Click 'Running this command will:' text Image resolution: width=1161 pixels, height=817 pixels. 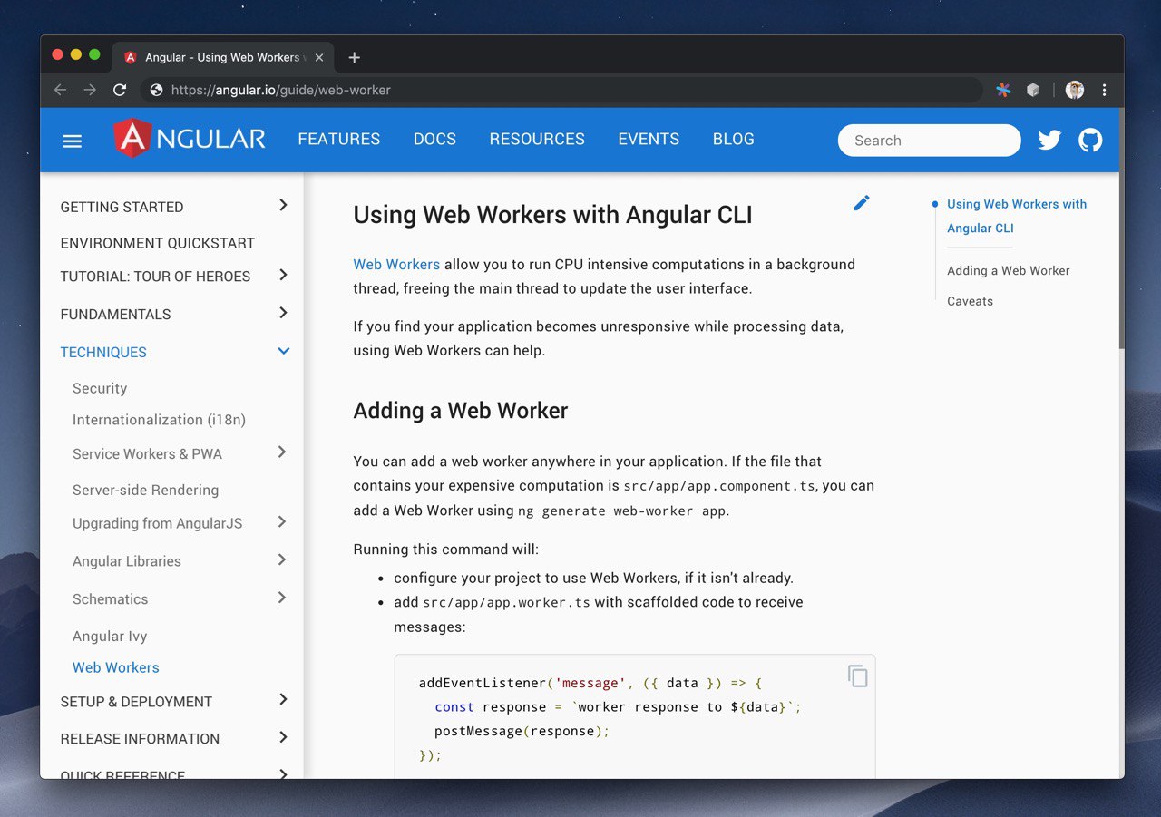tap(445, 550)
